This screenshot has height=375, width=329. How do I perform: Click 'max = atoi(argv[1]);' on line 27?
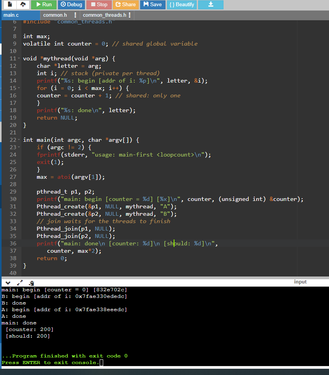[x=71, y=177]
